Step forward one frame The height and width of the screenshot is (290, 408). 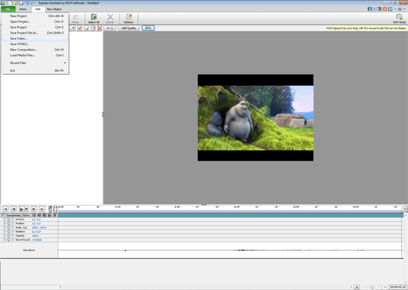click(x=33, y=209)
